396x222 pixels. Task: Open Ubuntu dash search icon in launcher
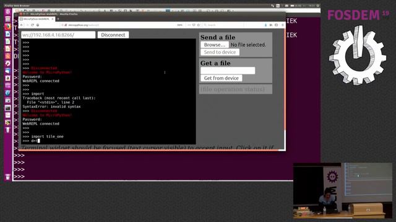click(8, 12)
